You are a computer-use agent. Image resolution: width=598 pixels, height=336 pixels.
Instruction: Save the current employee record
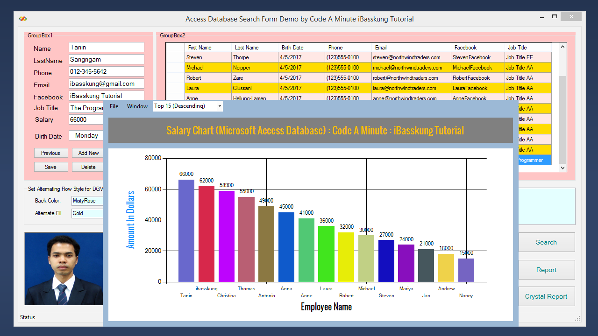(50, 167)
